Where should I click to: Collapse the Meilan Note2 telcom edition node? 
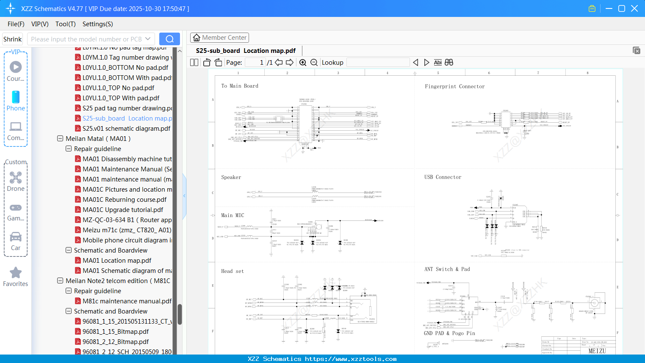(60, 281)
